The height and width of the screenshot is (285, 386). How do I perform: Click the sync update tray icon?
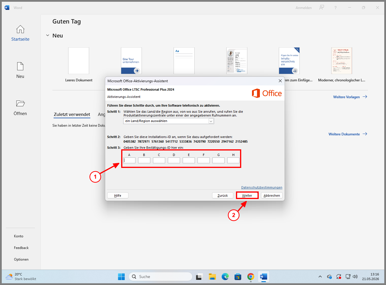tap(339, 277)
